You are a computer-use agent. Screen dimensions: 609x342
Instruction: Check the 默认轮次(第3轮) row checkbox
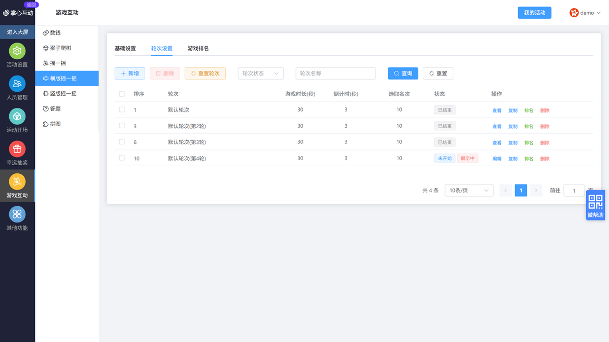pos(122,142)
